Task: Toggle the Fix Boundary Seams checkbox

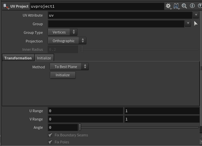Action: 50,135
